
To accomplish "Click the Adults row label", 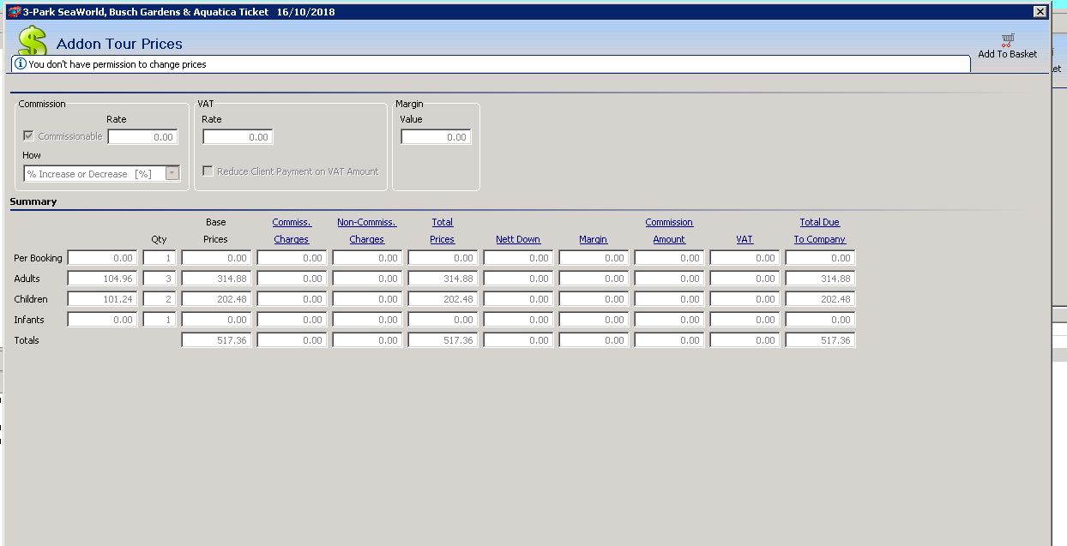I will pyautogui.click(x=27, y=279).
